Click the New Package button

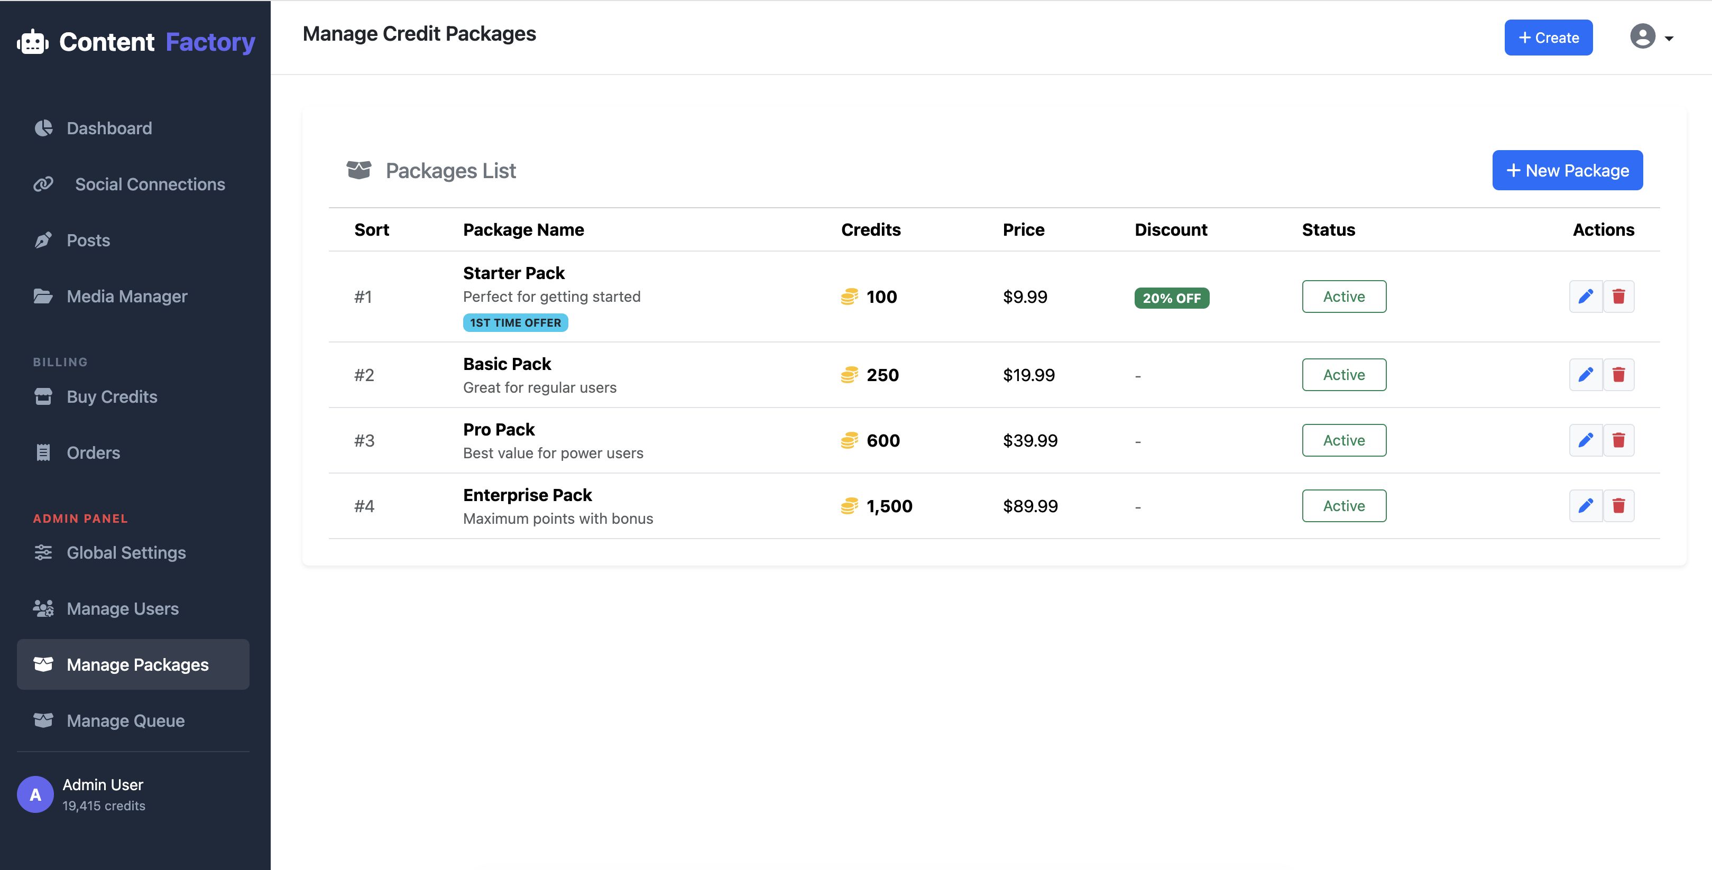1567,170
